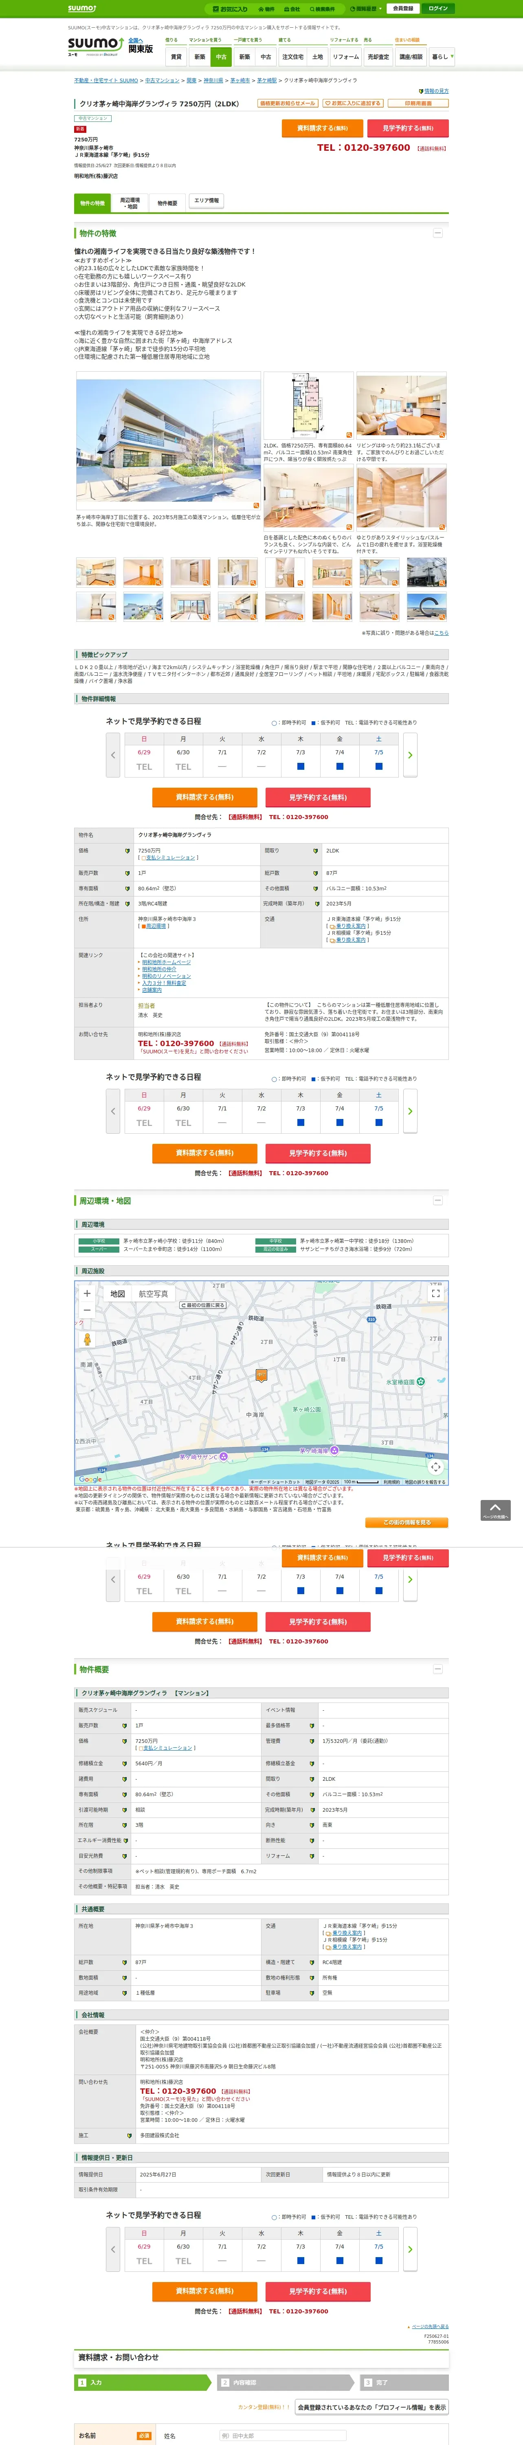Open the お気に入り favorites icon in header
The image size is (523, 2445).
230,9
